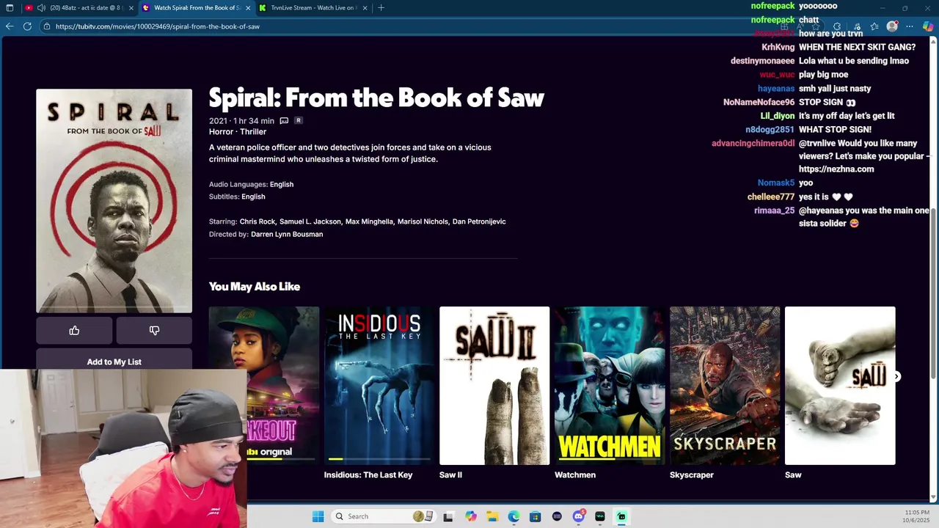Open the Skyscraper poster
This screenshot has height=528, width=939.
click(x=725, y=386)
